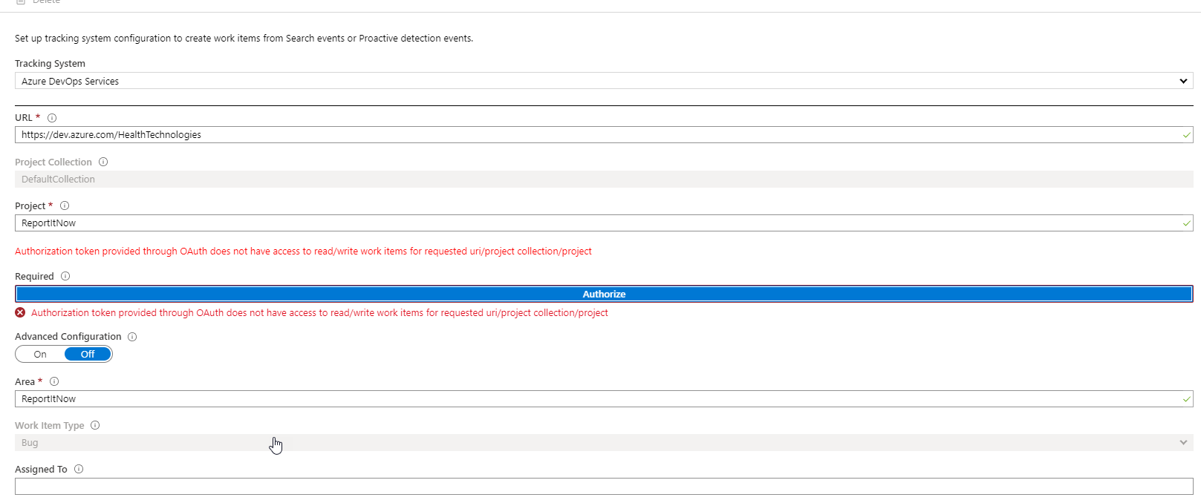Click the info icon next to Area
1201x503 pixels.
54,381
